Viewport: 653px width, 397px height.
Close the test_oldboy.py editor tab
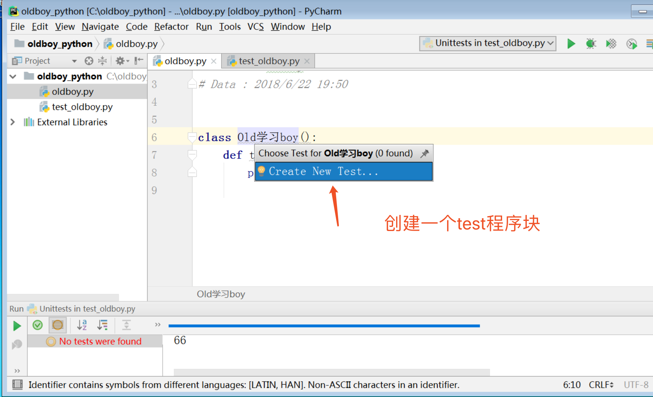[307, 61]
